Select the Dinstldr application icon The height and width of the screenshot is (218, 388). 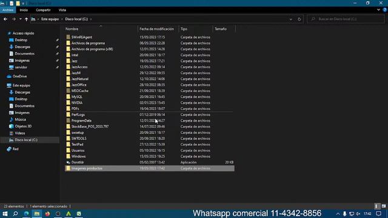[x=69, y=162]
